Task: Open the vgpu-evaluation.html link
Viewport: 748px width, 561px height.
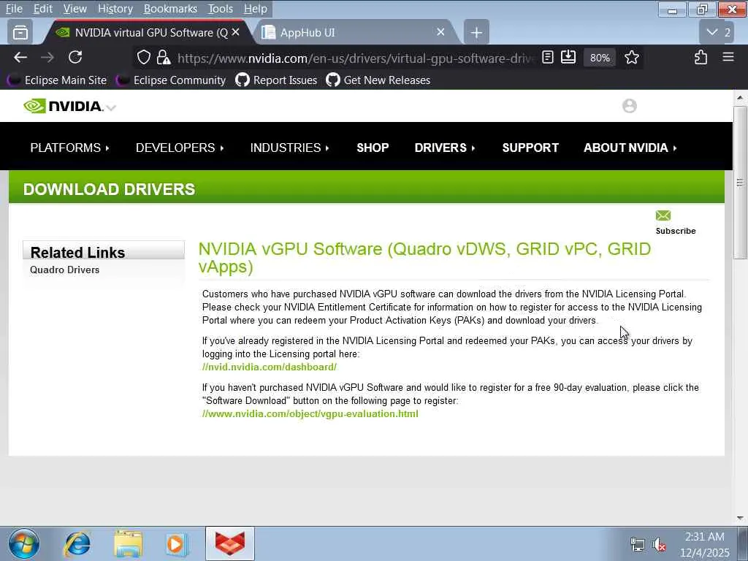Action: (310, 414)
